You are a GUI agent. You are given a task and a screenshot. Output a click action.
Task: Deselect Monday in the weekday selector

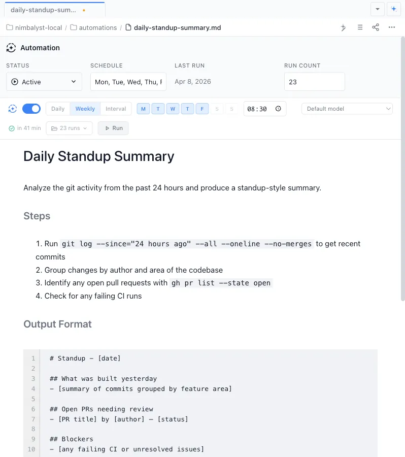click(143, 109)
